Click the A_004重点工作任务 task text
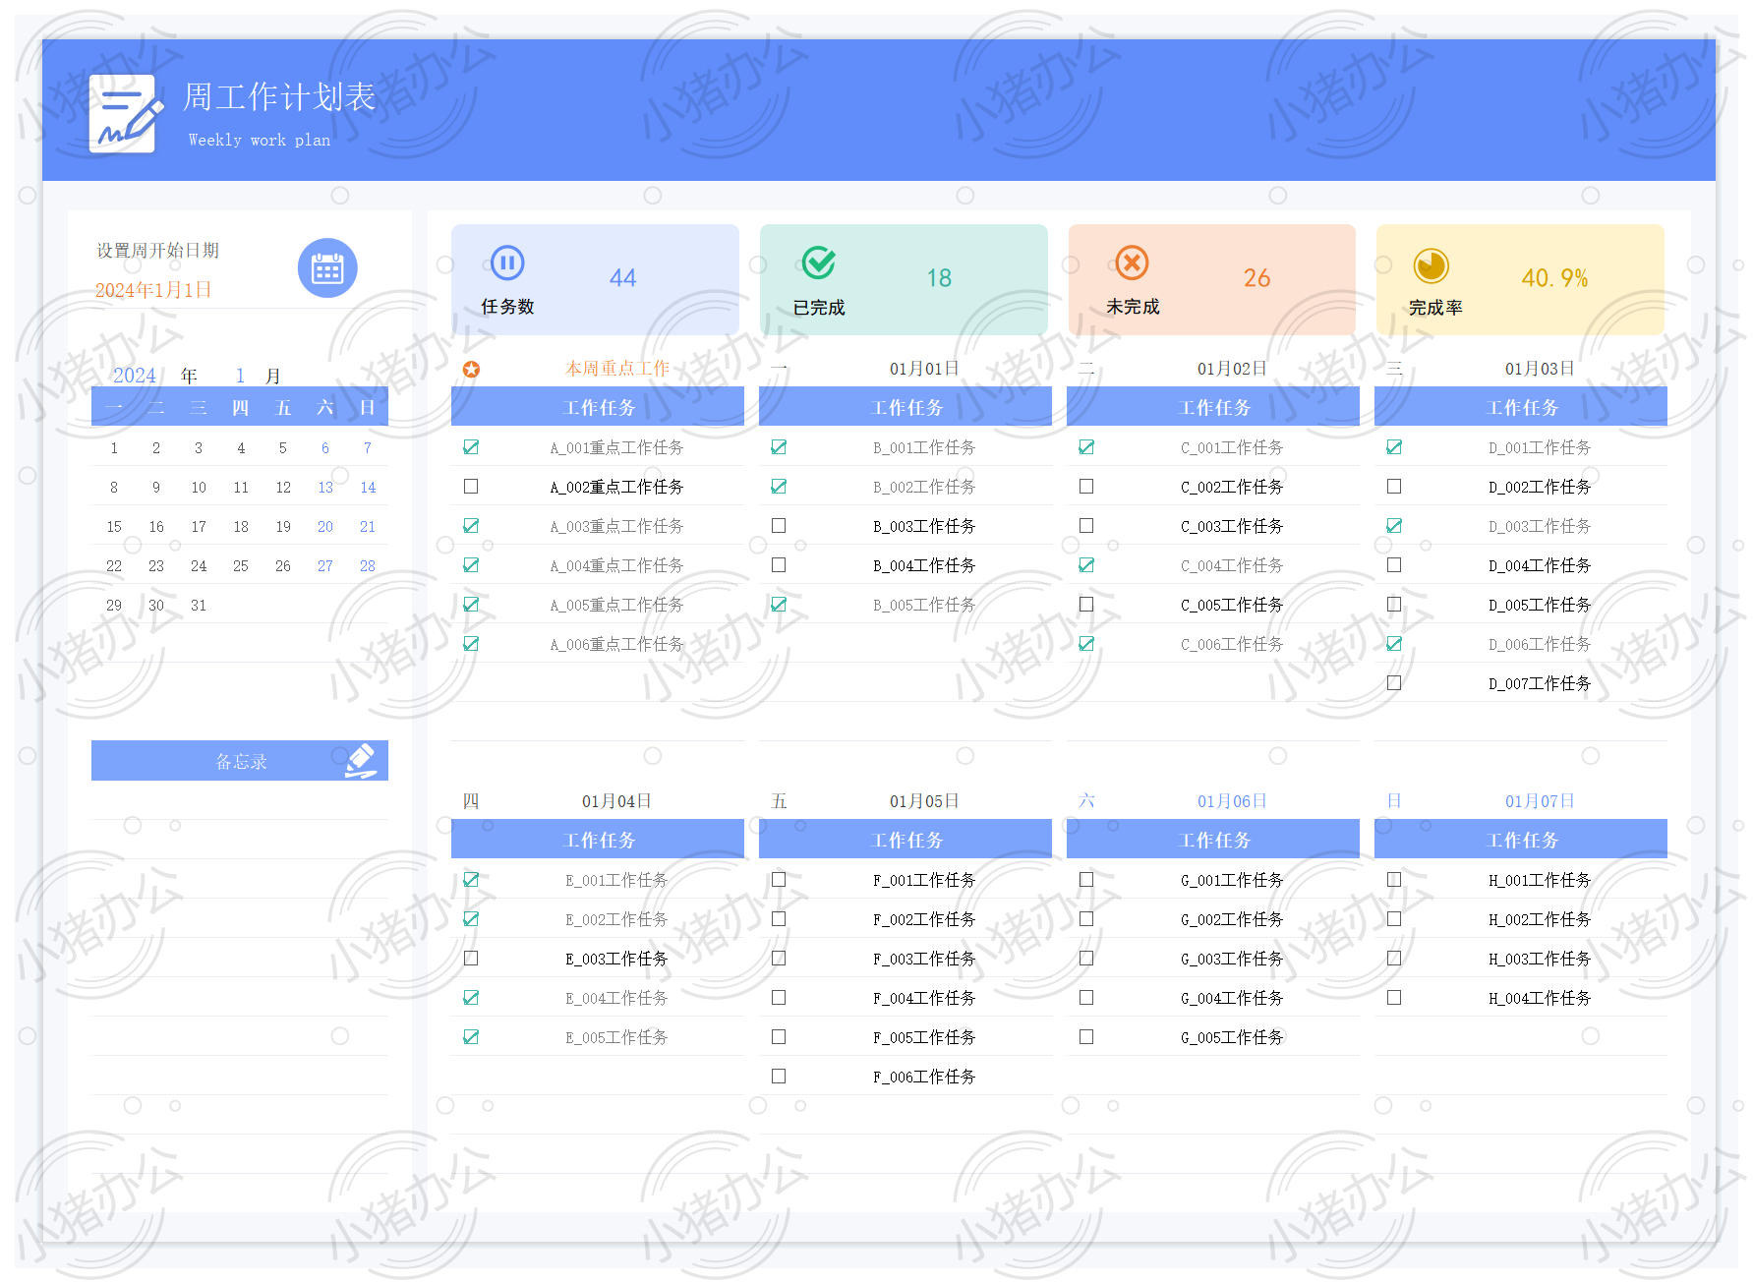 click(616, 565)
